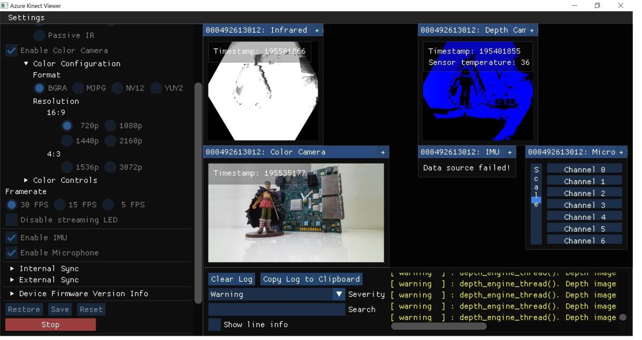Uncheck the Enable Microphone checkbox
This screenshot has width=642, height=340.
coord(11,252)
